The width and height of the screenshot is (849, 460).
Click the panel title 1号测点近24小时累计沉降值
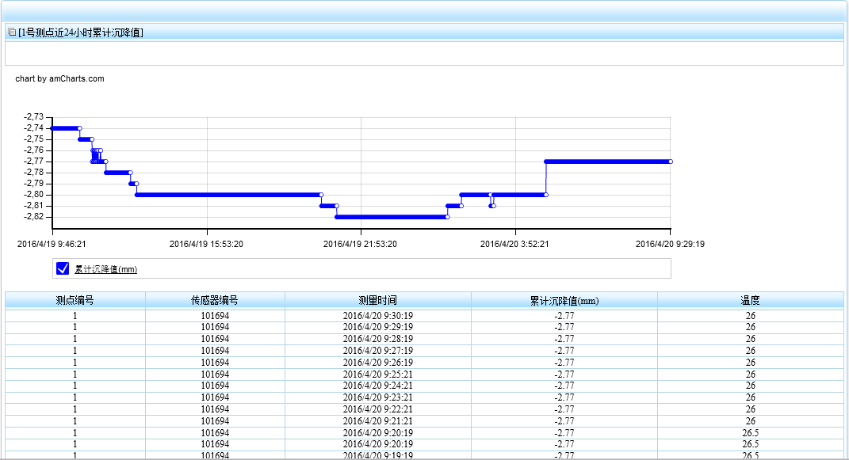81,32
